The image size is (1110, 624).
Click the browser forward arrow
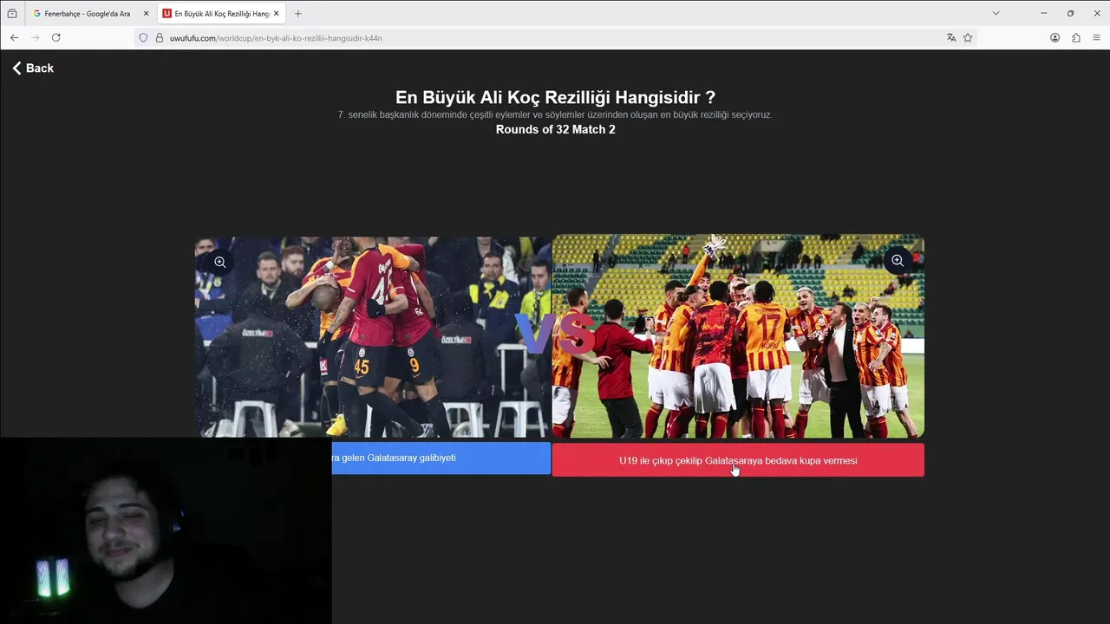(35, 38)
